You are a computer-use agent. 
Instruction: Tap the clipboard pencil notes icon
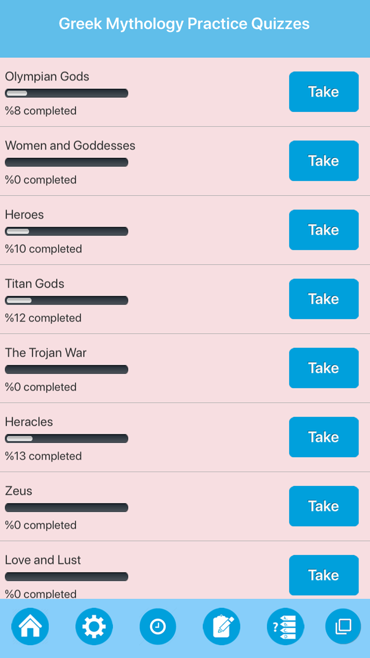(222, 626)
